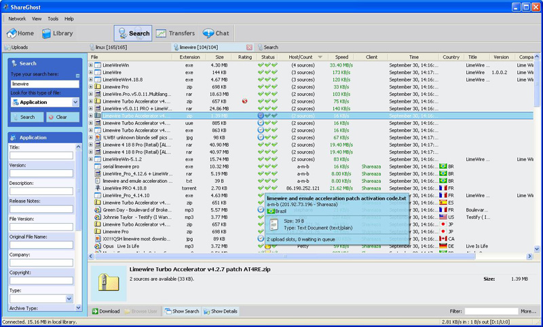
Task: Click the mp3 icon of Johnnie Taylor row
Action: click(98, 217)
